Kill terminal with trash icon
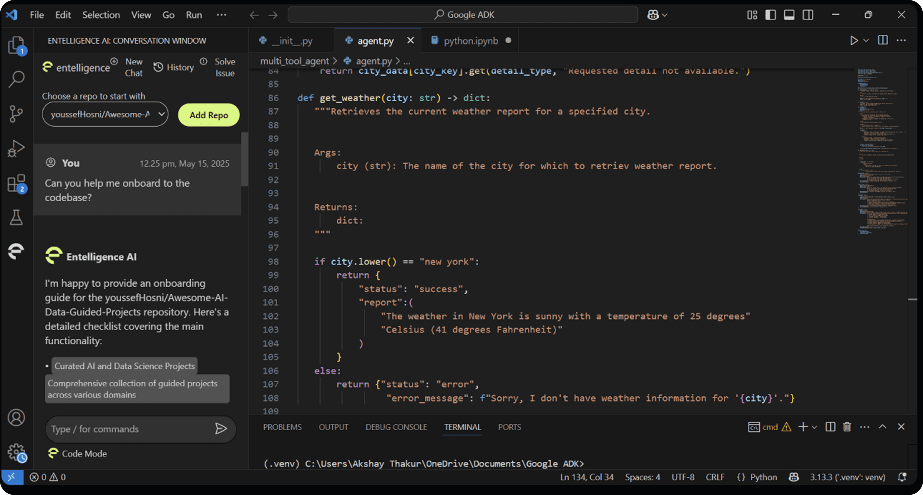This screenshot has height=495, width=923. pos(847,427)
